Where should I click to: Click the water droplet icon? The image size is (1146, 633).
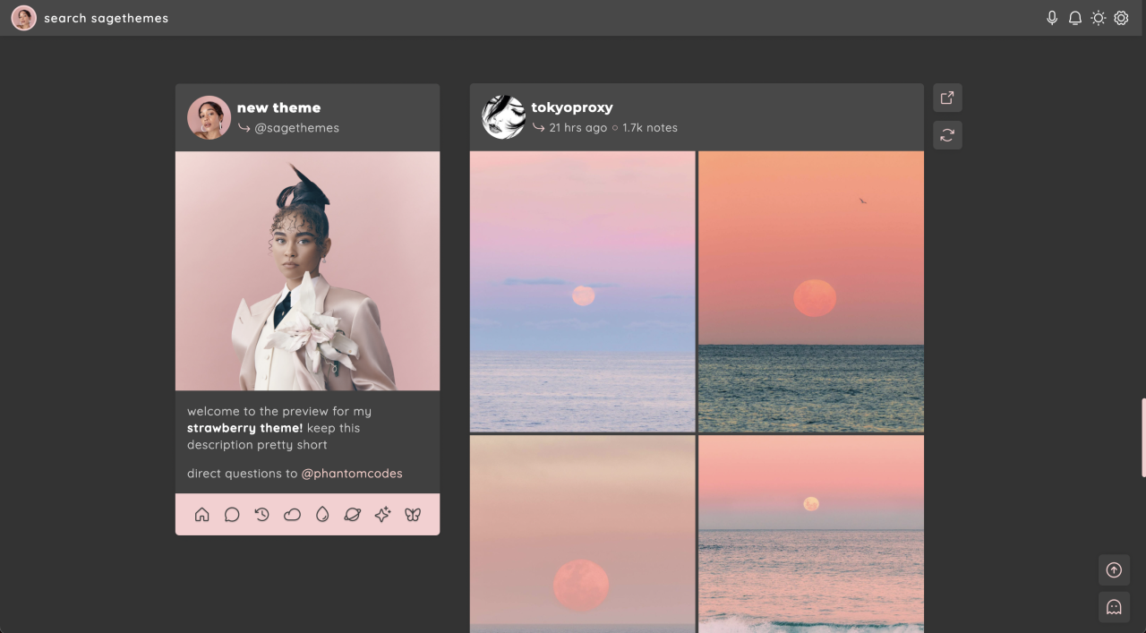(x=322, y=514)
